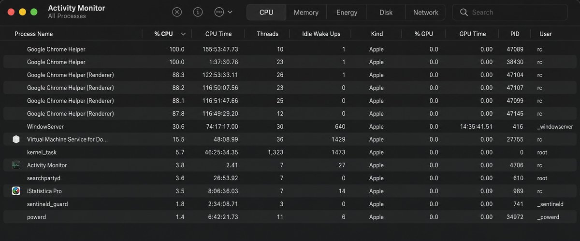Click the PID value 34972
The height and width of the screenshot is (241, 580).
coord(515,217)
